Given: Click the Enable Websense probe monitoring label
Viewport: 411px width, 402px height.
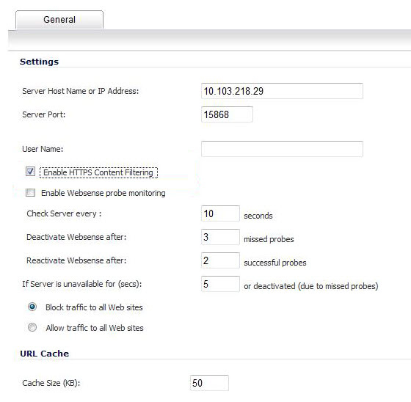Looking at the screenshot, I should [x=103, y=193].
